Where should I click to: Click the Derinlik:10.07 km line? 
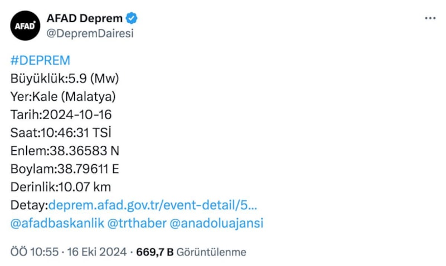tap(61, 187)
